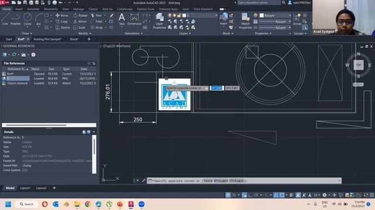This screenshot has width=375, height=210.
Task: Toggle 2D object snap in the status bar
Action: (x=282, y=195)
